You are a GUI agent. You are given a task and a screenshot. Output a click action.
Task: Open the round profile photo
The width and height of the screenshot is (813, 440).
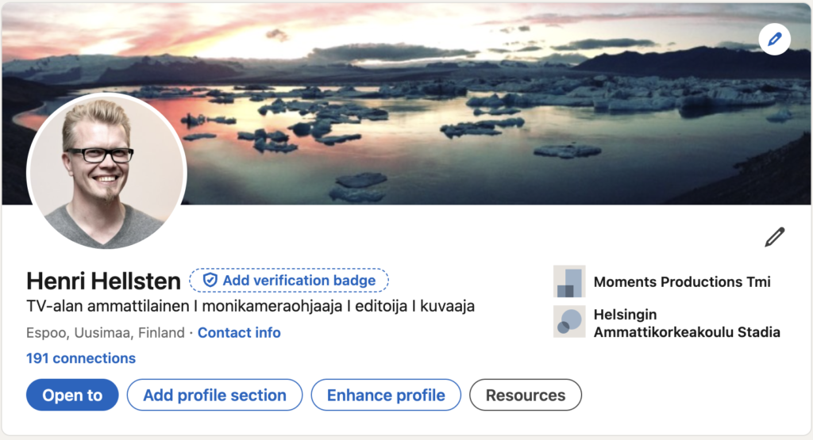coord(106,172)
